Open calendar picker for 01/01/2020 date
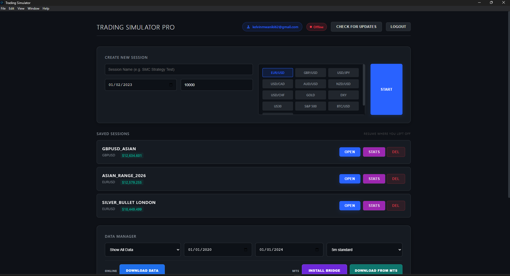Viewport: 510px width, 276px height. (246, 250)
